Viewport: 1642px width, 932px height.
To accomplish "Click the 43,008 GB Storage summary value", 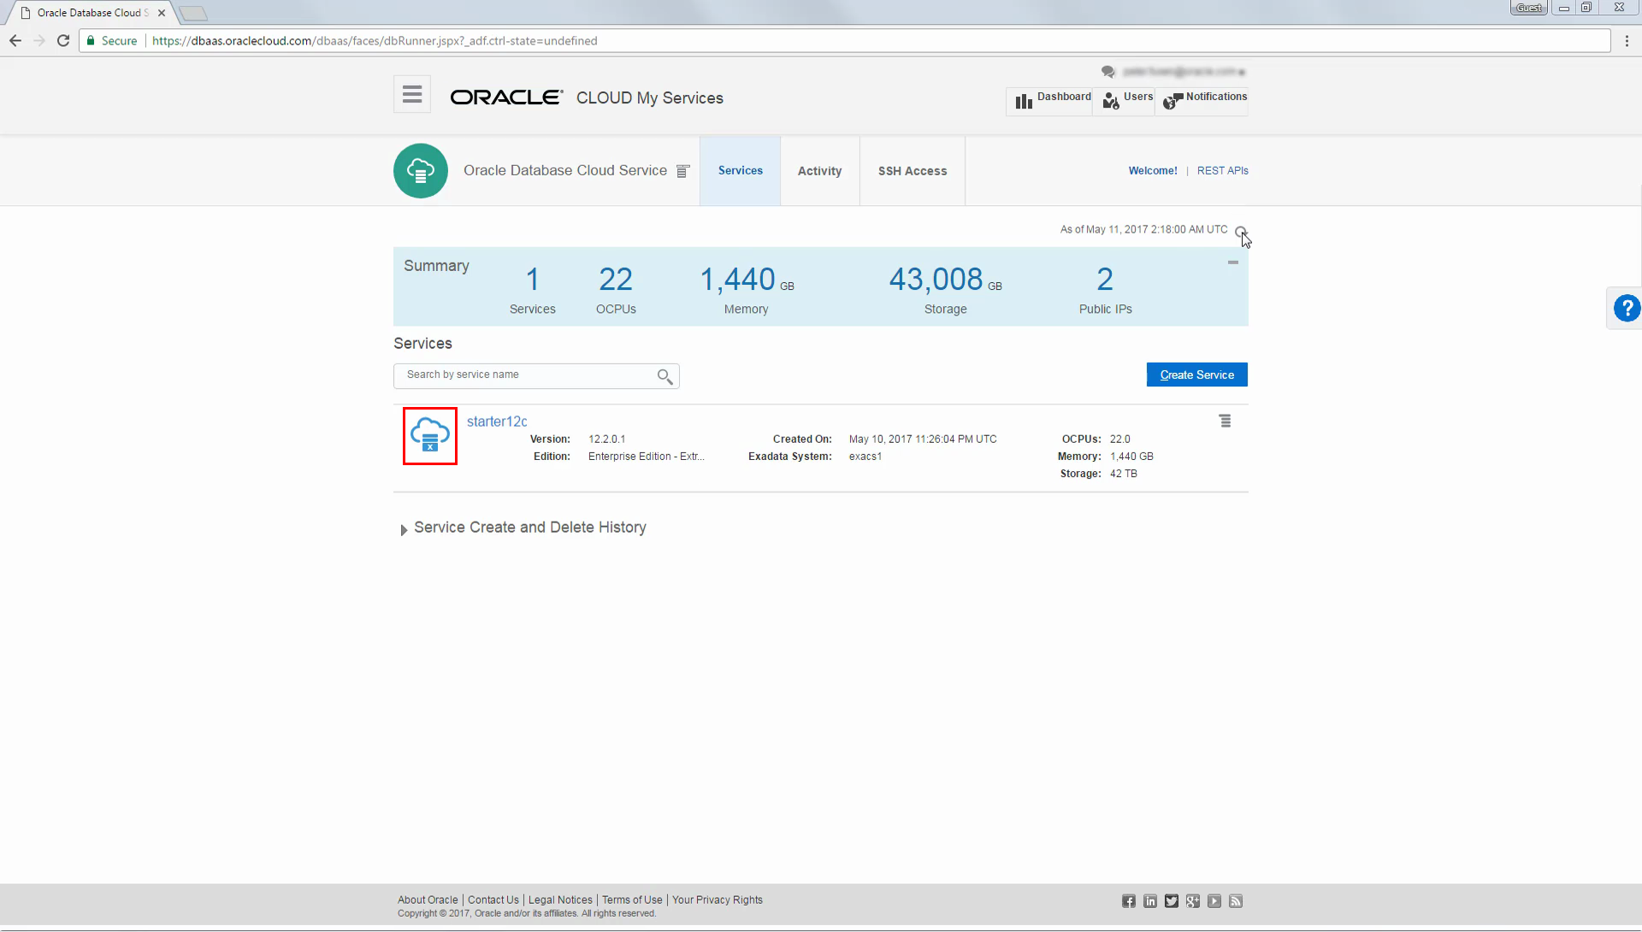I will 945,280.
